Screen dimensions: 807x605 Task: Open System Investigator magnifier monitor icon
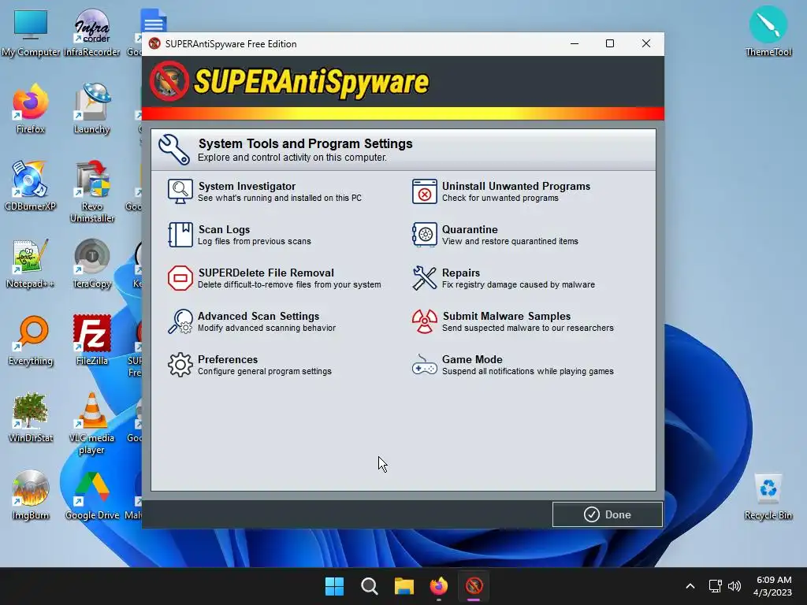[180, 191]
